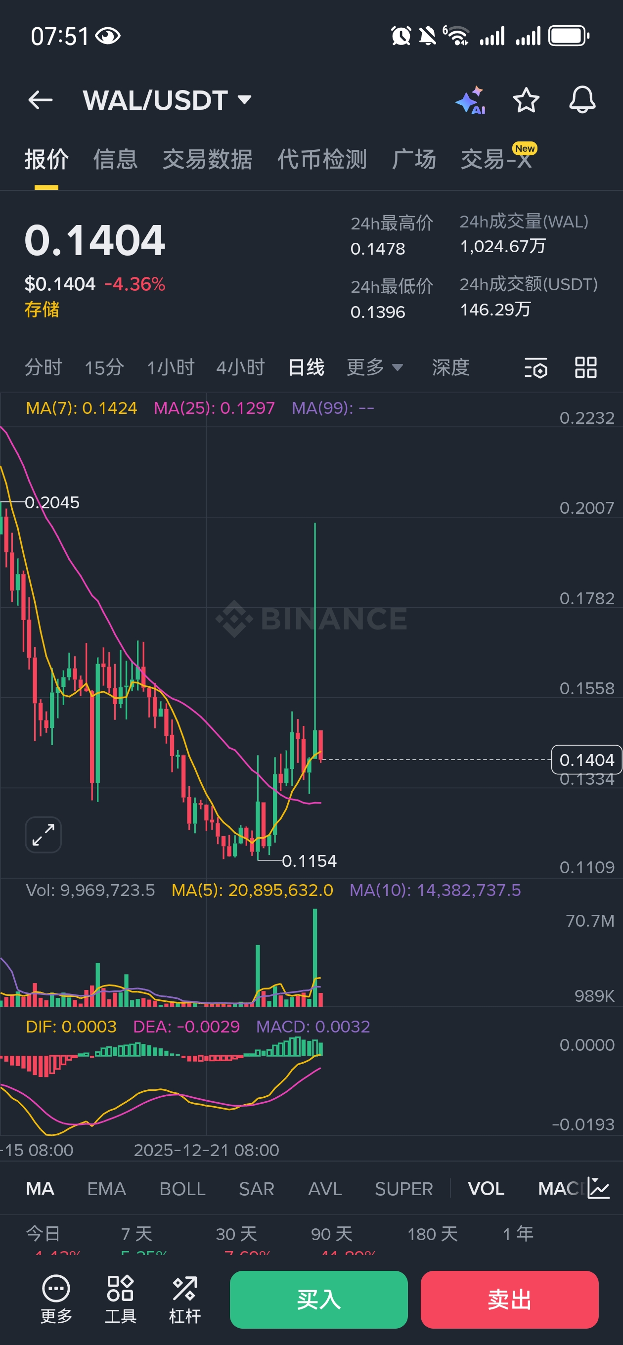This screenshot has height=1345, width=623.
Task: Open the WAL/USDT pair dropdown
Action: [x=167, y=100]
